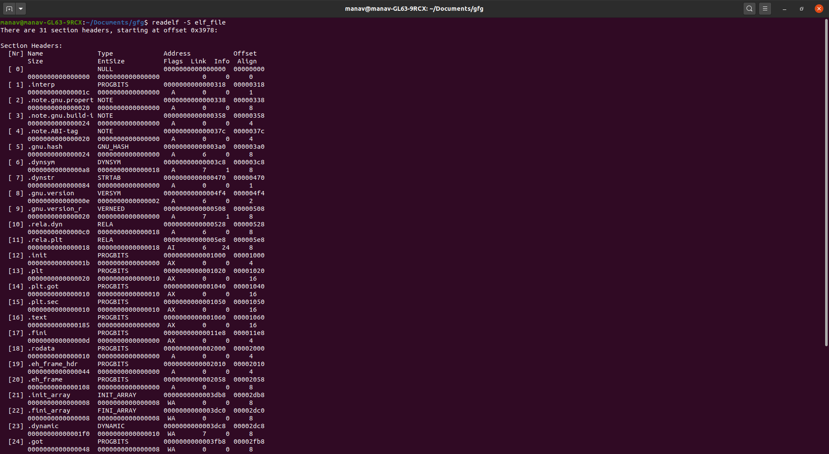The width and height of the screenshot is (829, 454).
Task: Click the Address column header
Action: [x=177, y=53]
